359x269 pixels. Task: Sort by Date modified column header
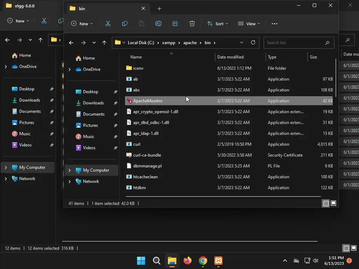[x=240, y=57]
